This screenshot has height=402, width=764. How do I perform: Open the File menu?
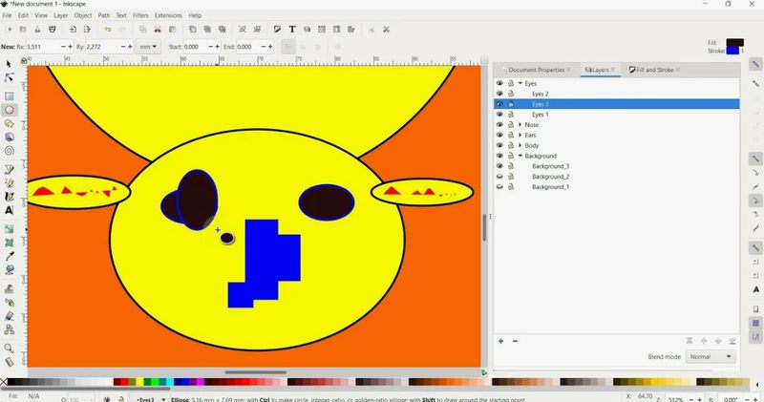(x=7, y=15)
